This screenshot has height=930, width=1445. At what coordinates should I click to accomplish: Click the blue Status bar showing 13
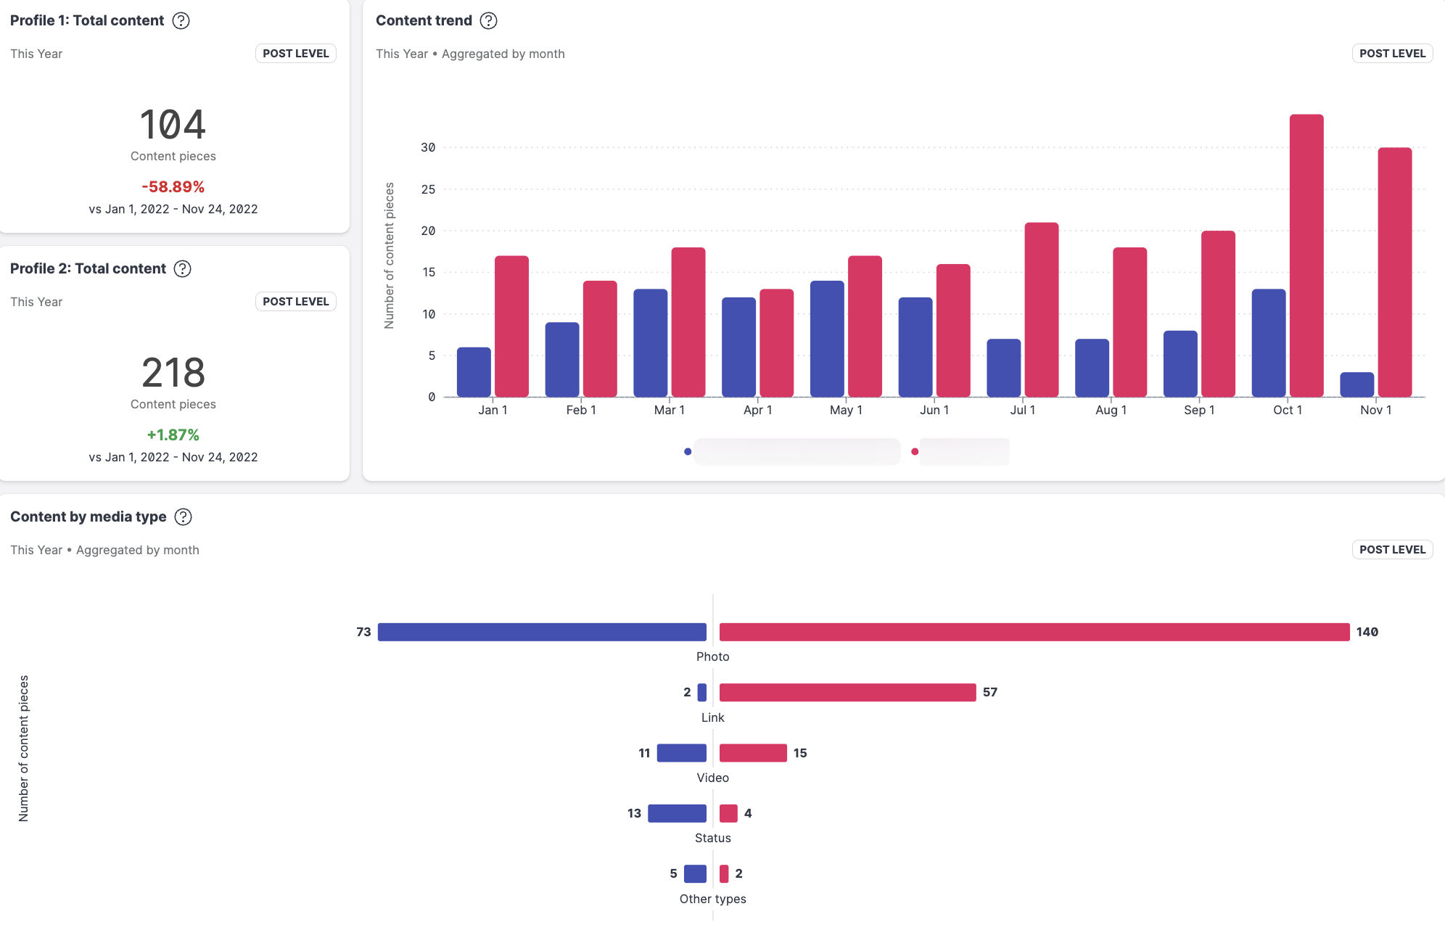point(677,813)
